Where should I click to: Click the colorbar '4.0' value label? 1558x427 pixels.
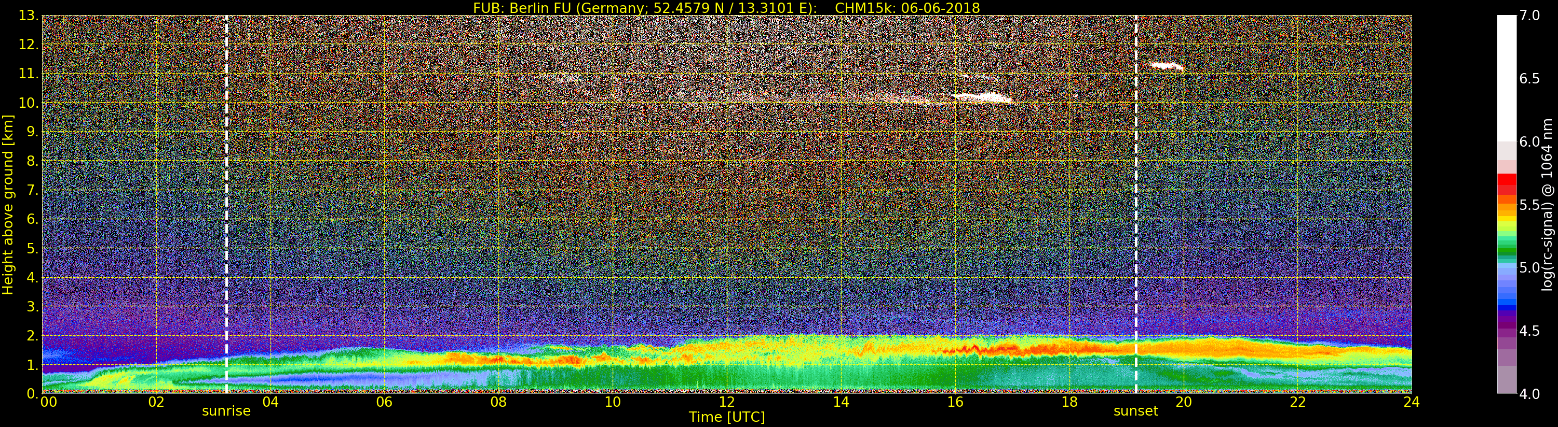click(x=1529, y=393)
